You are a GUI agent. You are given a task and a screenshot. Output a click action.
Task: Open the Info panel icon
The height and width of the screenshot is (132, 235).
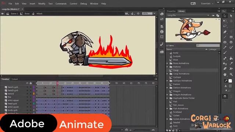(162, 32)
